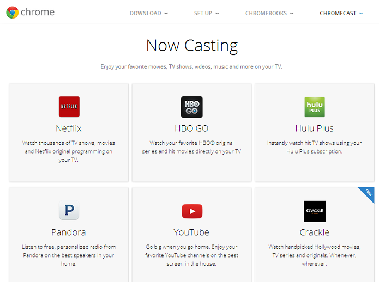Click the Crackle title link

(315, 232)
